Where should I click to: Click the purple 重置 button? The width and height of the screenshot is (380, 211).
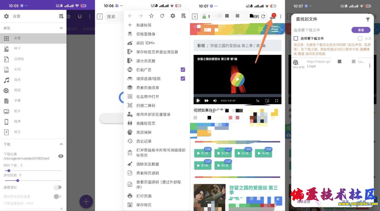click(x=361, y=30)
